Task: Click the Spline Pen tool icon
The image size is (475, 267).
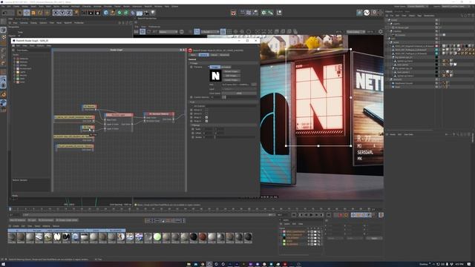Action: coord(112,13)
